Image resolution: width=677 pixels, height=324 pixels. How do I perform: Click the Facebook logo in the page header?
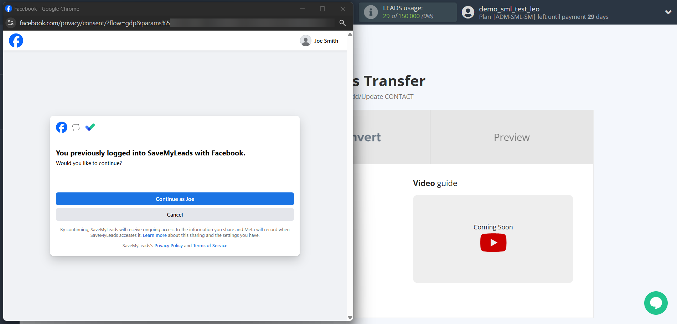pyautogui.click(x=16, y=41)
